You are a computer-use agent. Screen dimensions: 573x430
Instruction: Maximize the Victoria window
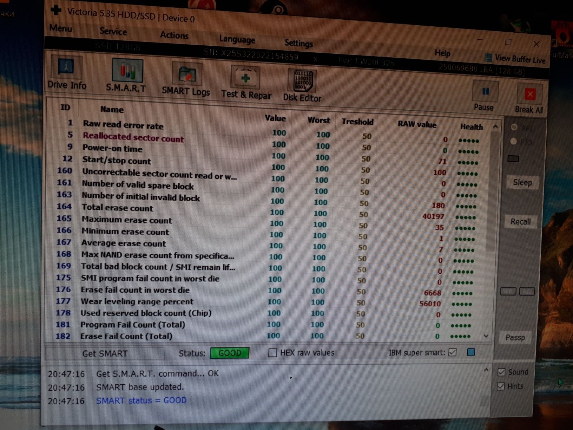[508, 42]
